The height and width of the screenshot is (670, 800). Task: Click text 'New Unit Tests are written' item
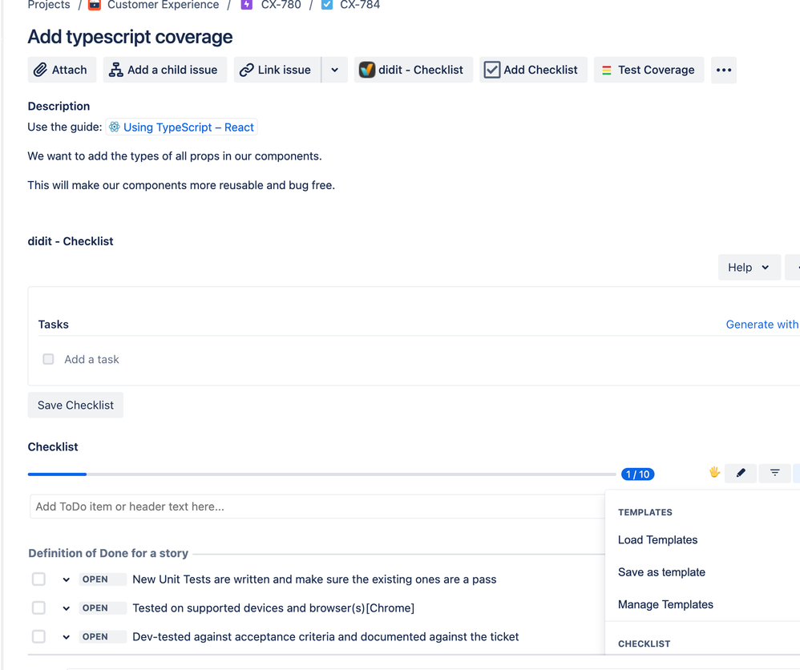click(314, 579)
